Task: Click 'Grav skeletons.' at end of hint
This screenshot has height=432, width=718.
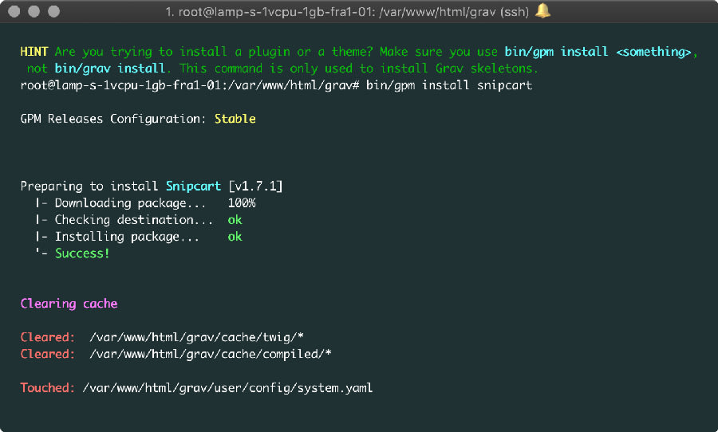Action: pos(487,69)
